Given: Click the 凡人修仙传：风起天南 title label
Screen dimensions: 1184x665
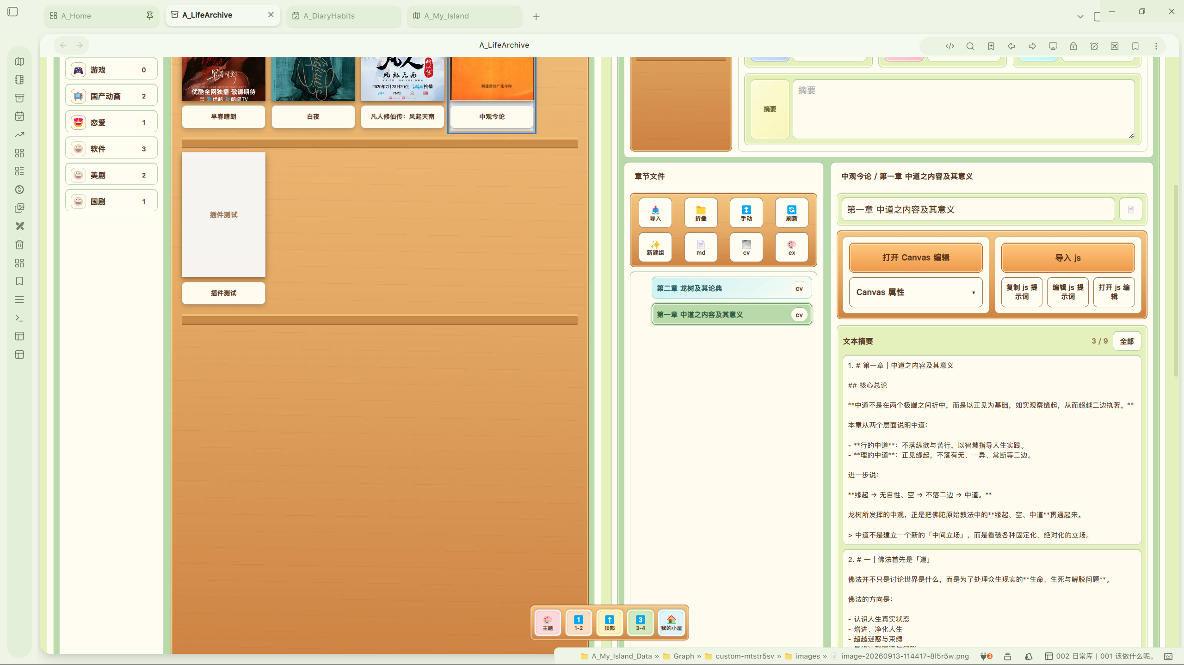Looking at the screenshot, I should point(402,116).
